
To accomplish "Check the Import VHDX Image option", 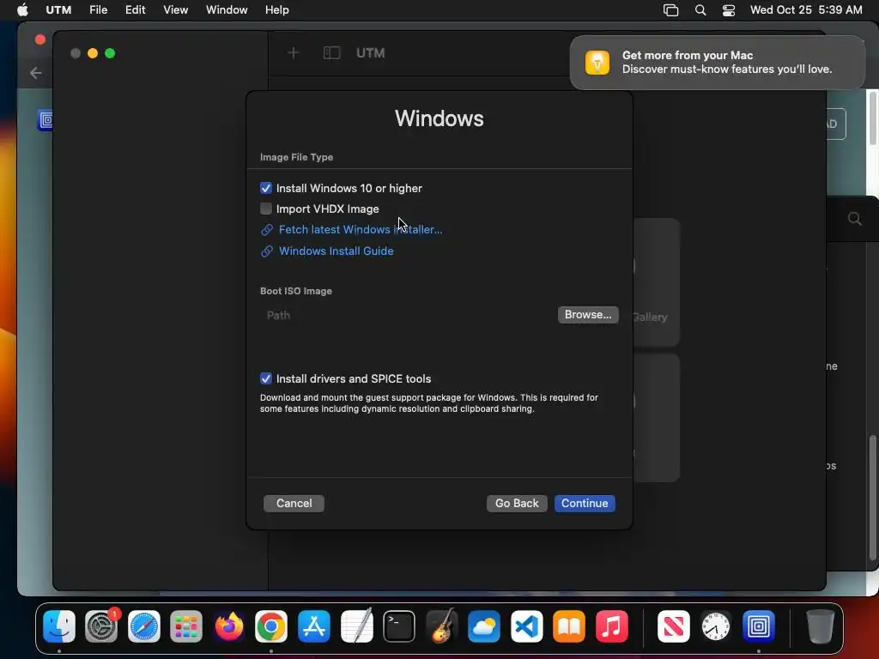I will (266, 209).
